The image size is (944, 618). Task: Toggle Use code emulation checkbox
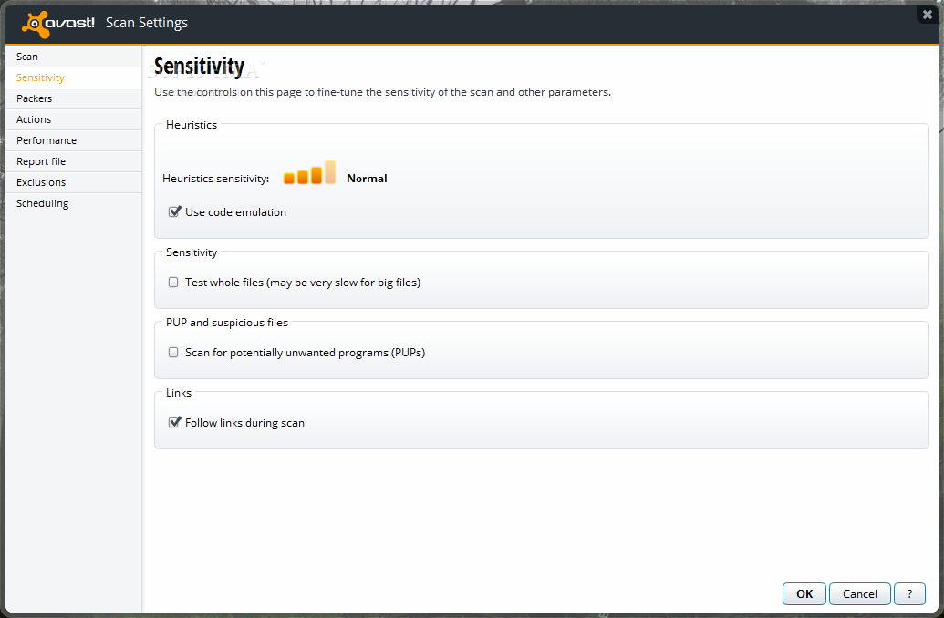pos(174,211)
